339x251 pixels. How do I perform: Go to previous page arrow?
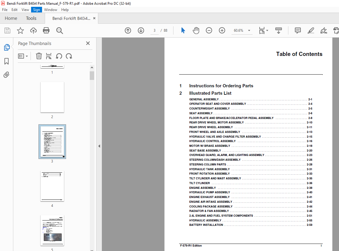coord(128,30)
